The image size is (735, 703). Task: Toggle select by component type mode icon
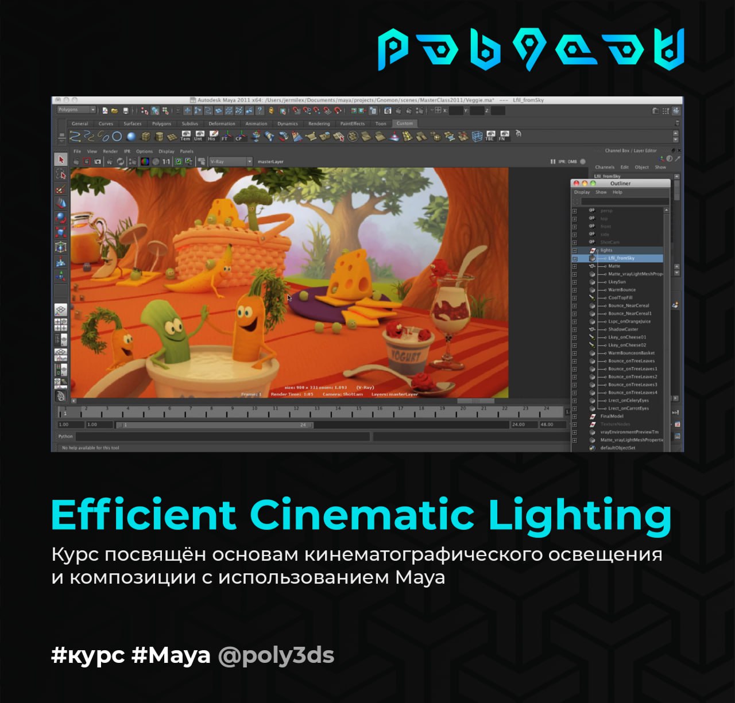pyautogui.click(x=165, y=110)
